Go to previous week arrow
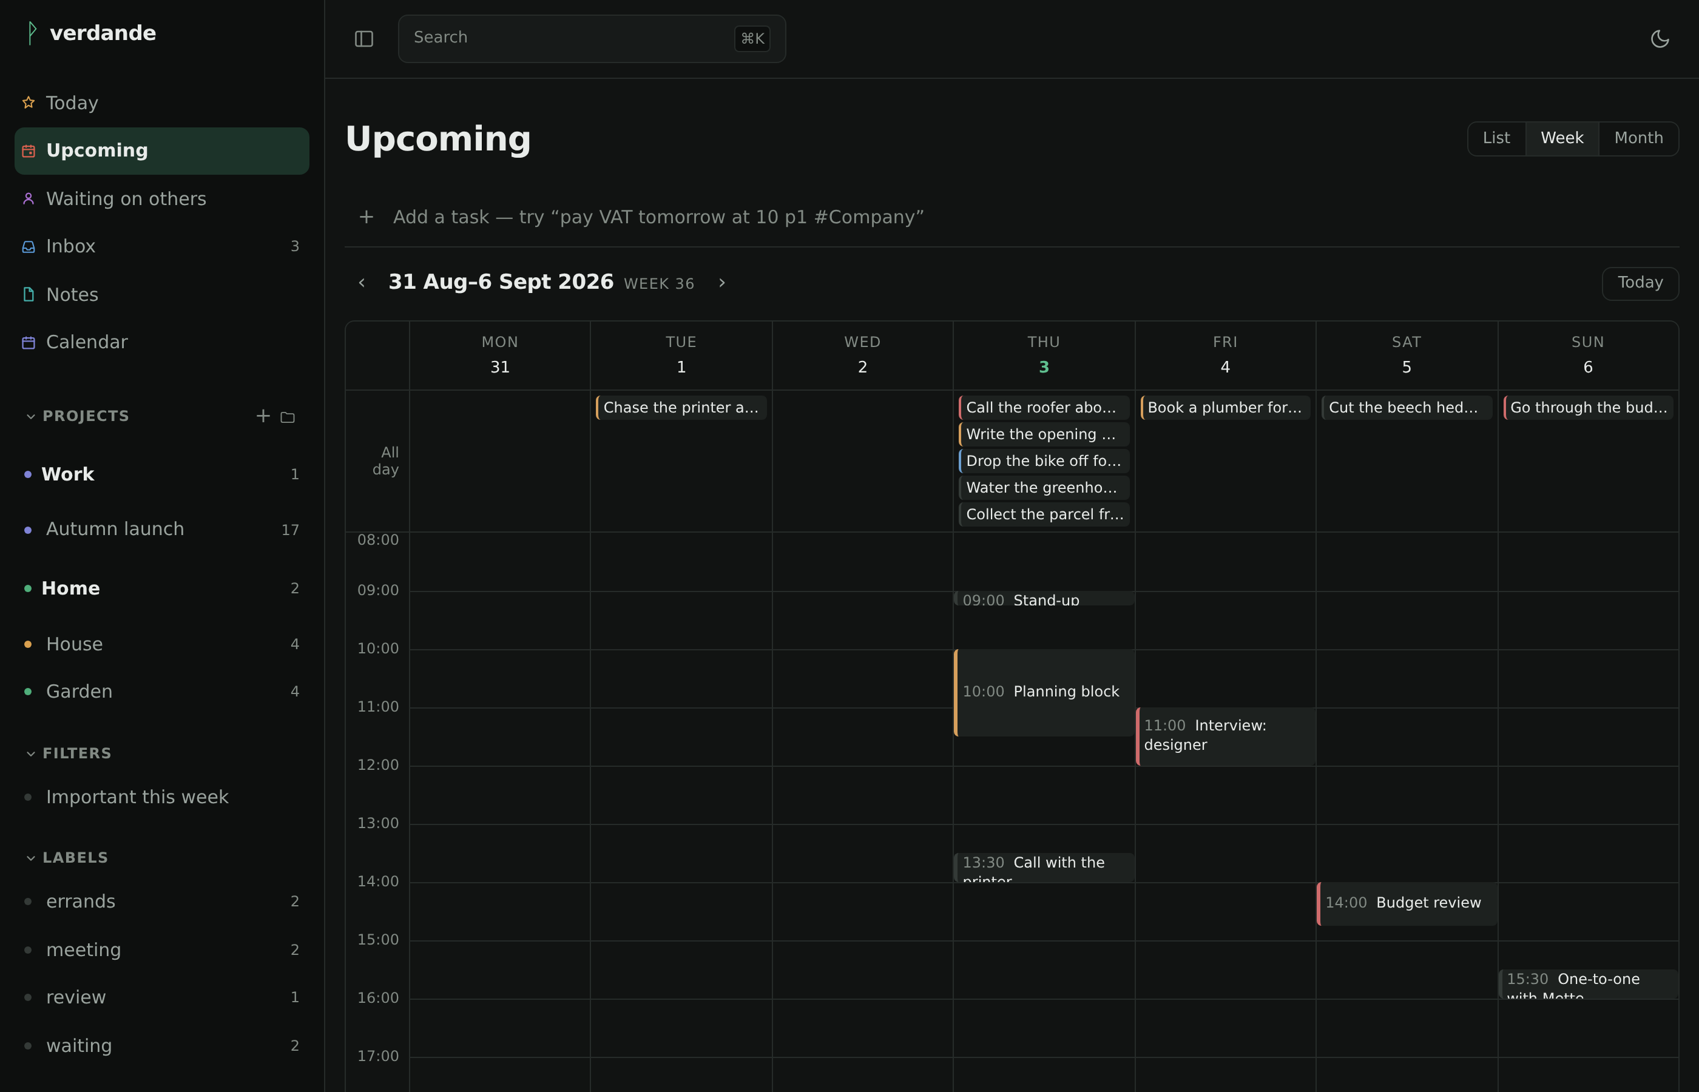 [362, 283]
